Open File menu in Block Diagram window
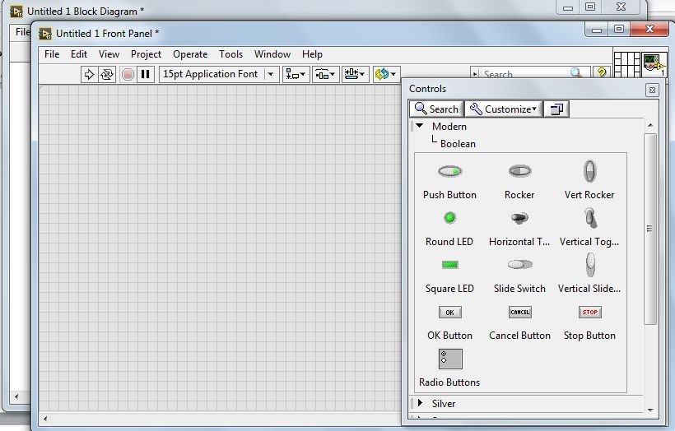 pyautogui.click(x=21, y=32)
